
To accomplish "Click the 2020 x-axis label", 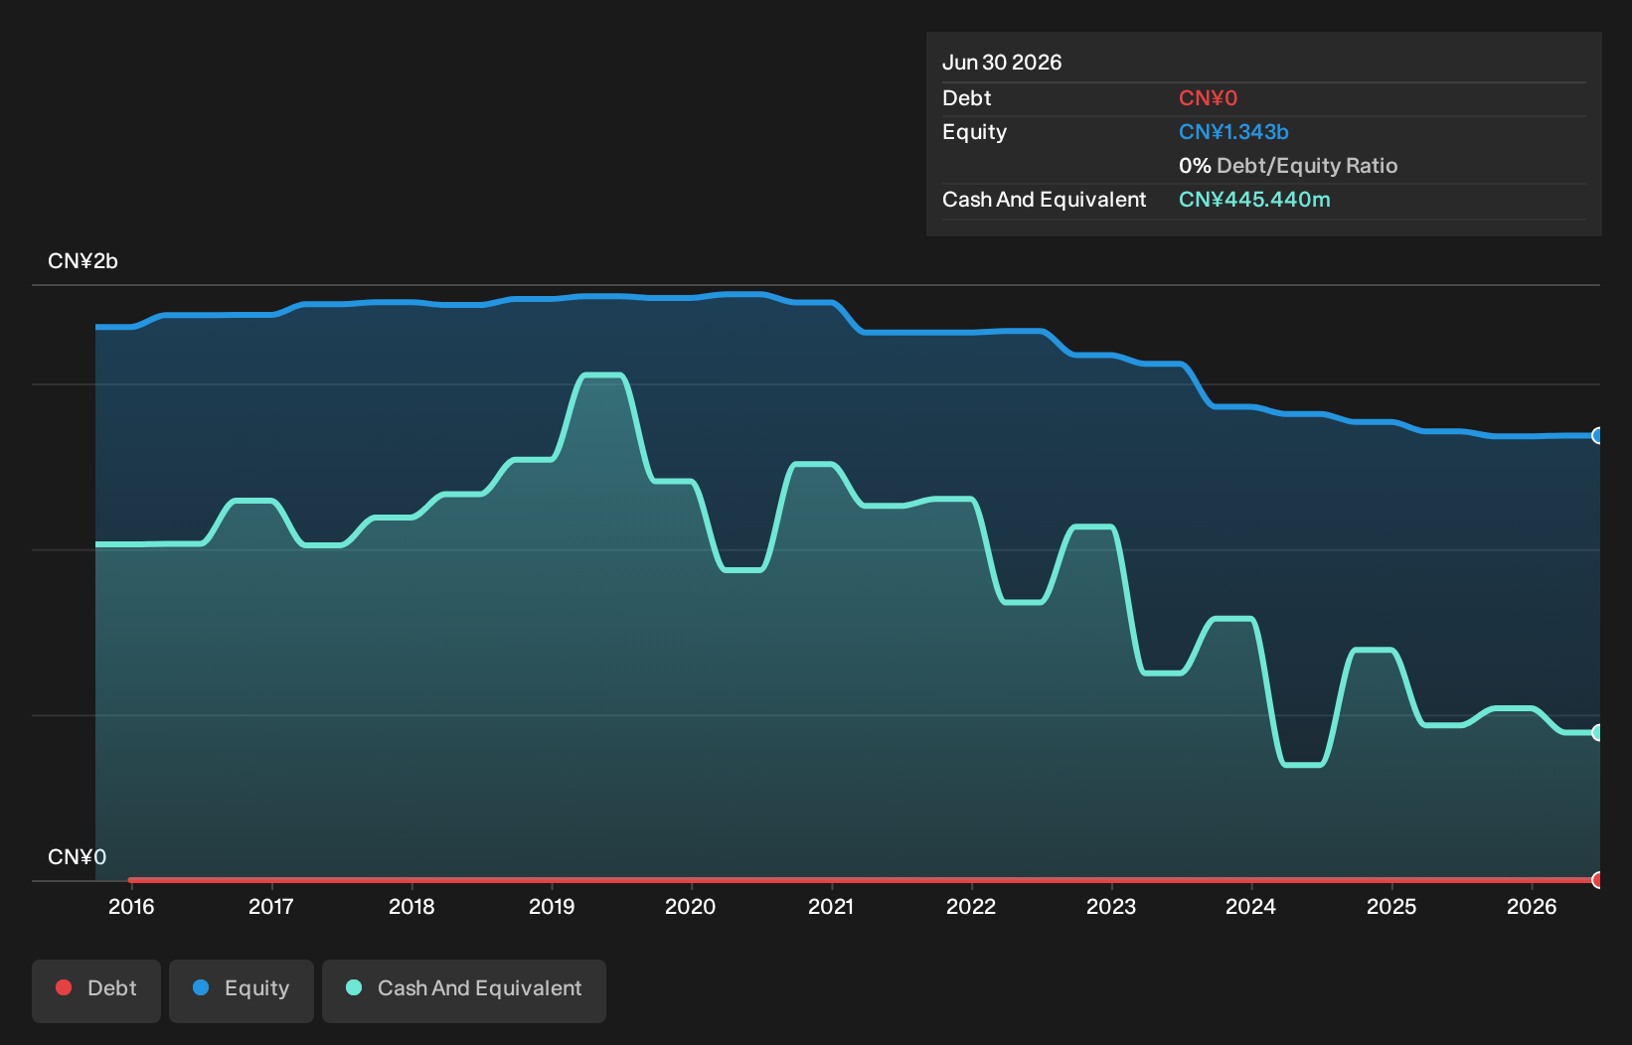I will coord(691,906).
